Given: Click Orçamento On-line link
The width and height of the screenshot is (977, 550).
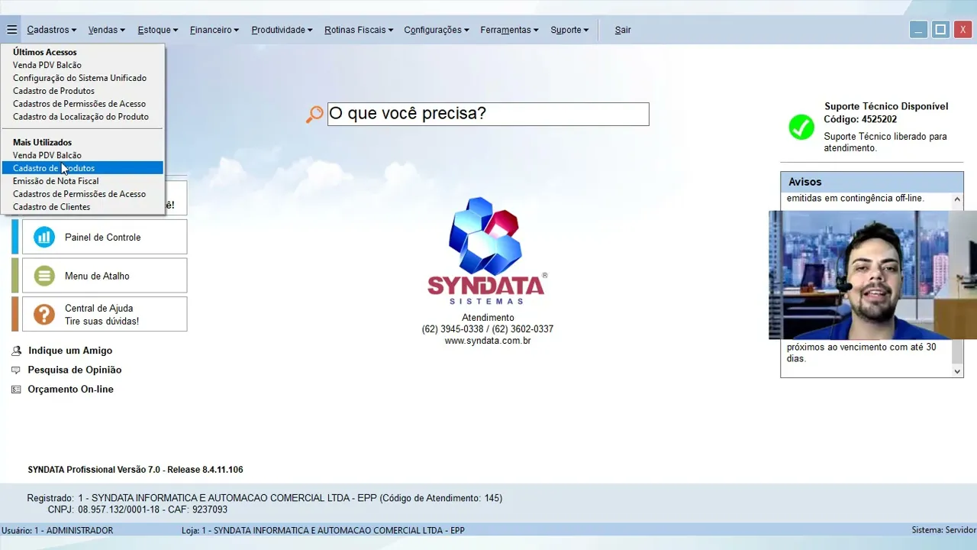Looking at the screenshot, I should (x=71, y=389).
